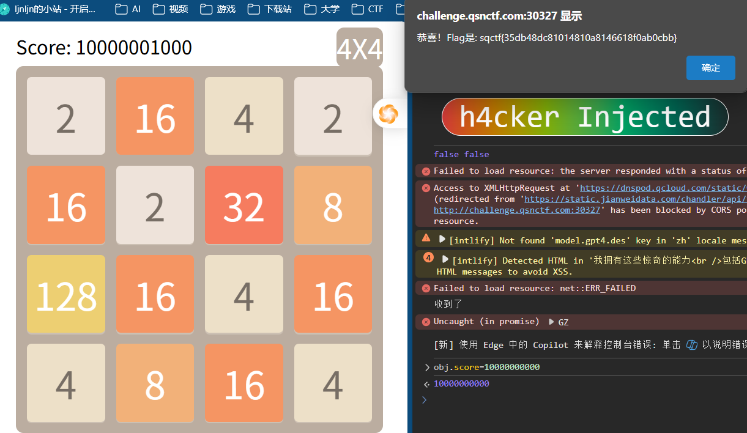Click the orange 4 count badge on intlify warning
Viewport: 747px width, 433px height.
428,257
